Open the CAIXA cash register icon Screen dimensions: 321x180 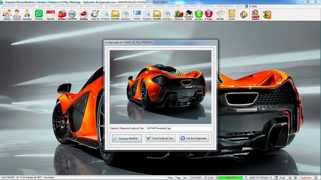189,15
